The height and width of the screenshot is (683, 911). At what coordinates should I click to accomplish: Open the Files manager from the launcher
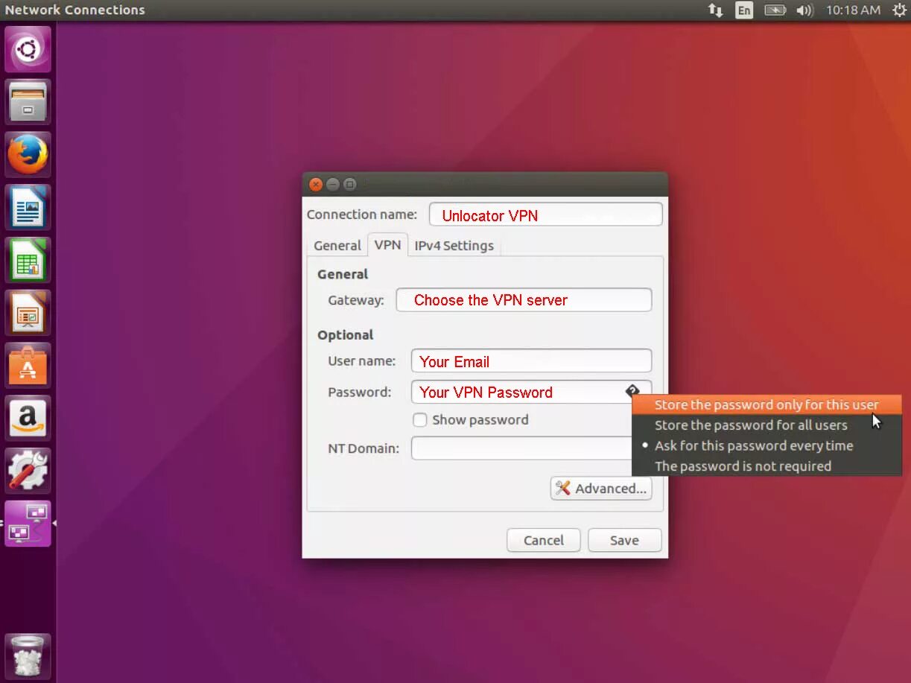(28, 102)
